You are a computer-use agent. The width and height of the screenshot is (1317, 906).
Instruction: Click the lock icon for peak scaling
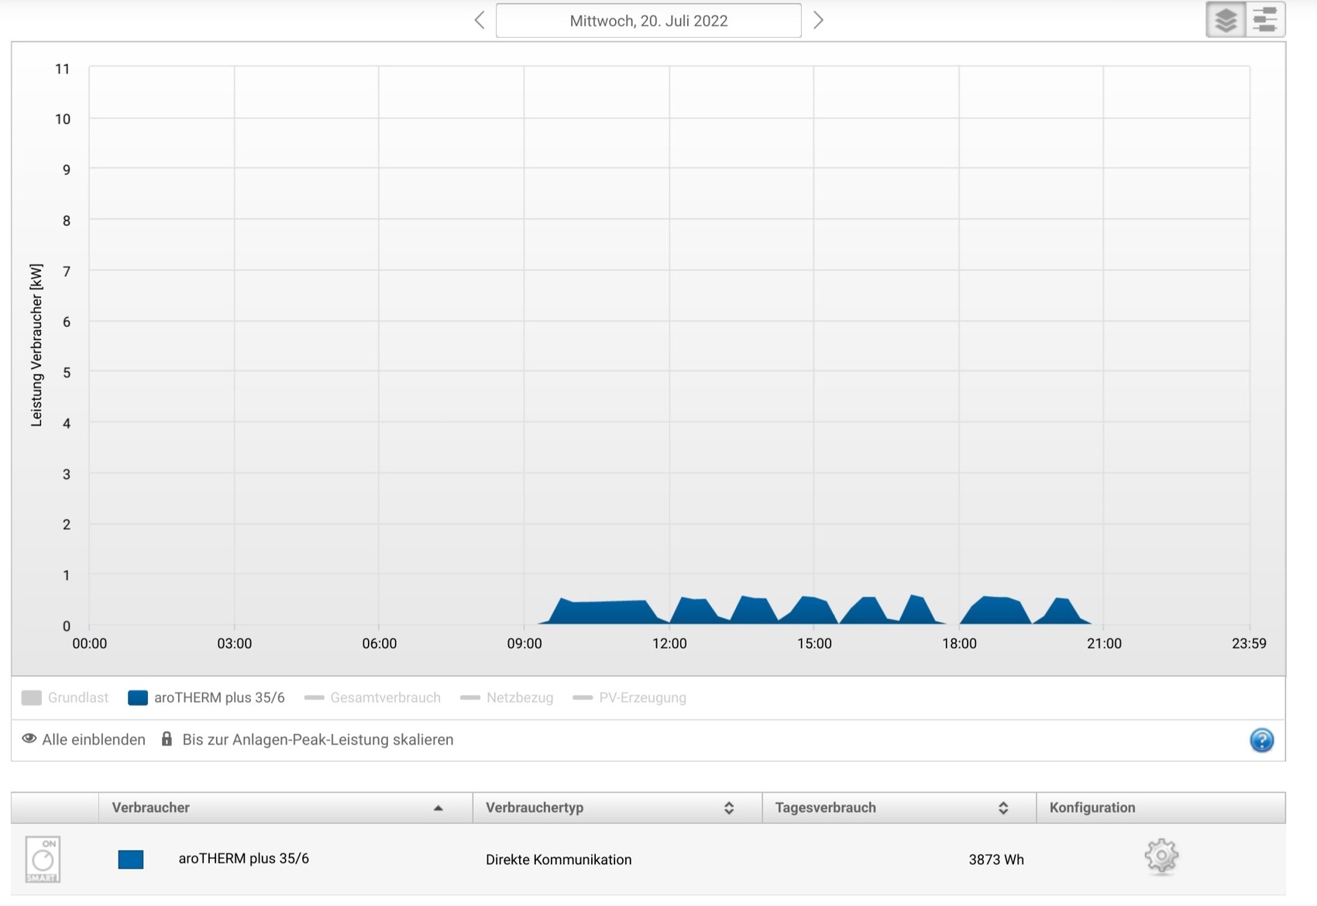167,739
